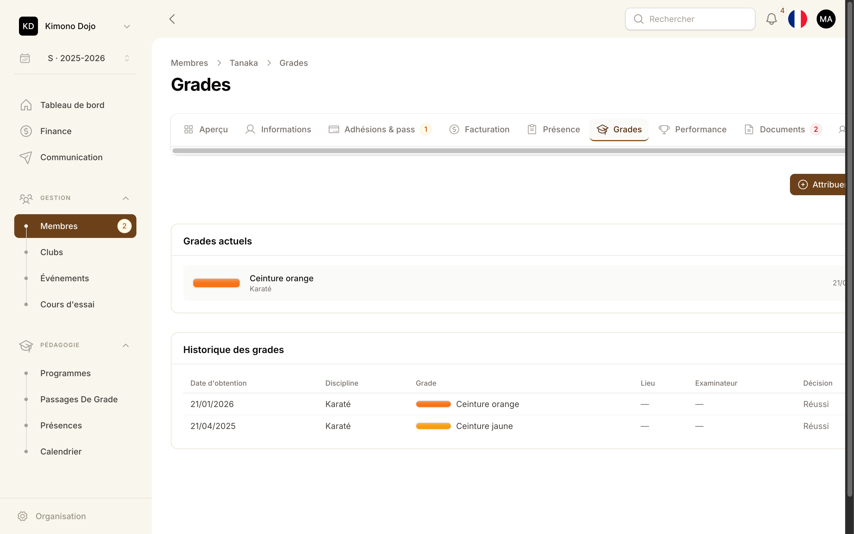The height and width of the screenshot is (534, 854).
Task: Collapse the Pédagogie section
Action: point(126,345)
